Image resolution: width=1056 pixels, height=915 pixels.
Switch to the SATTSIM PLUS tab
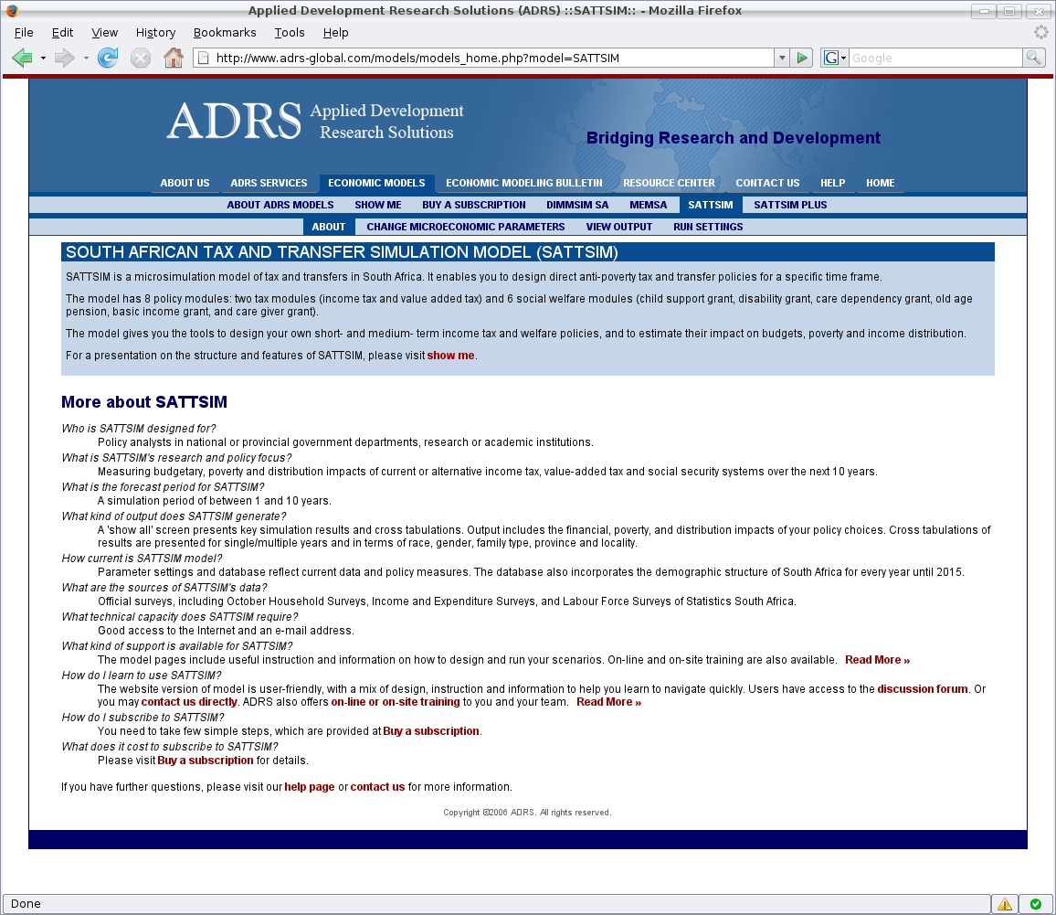coord(790,205)
